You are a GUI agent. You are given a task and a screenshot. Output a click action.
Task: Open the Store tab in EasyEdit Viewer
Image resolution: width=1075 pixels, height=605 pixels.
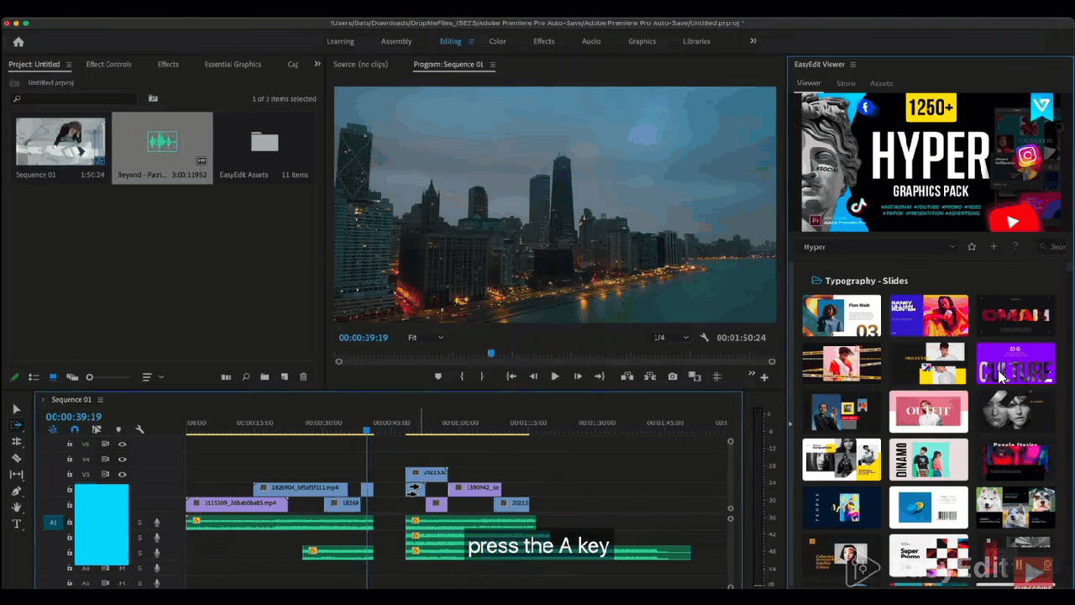845,83
